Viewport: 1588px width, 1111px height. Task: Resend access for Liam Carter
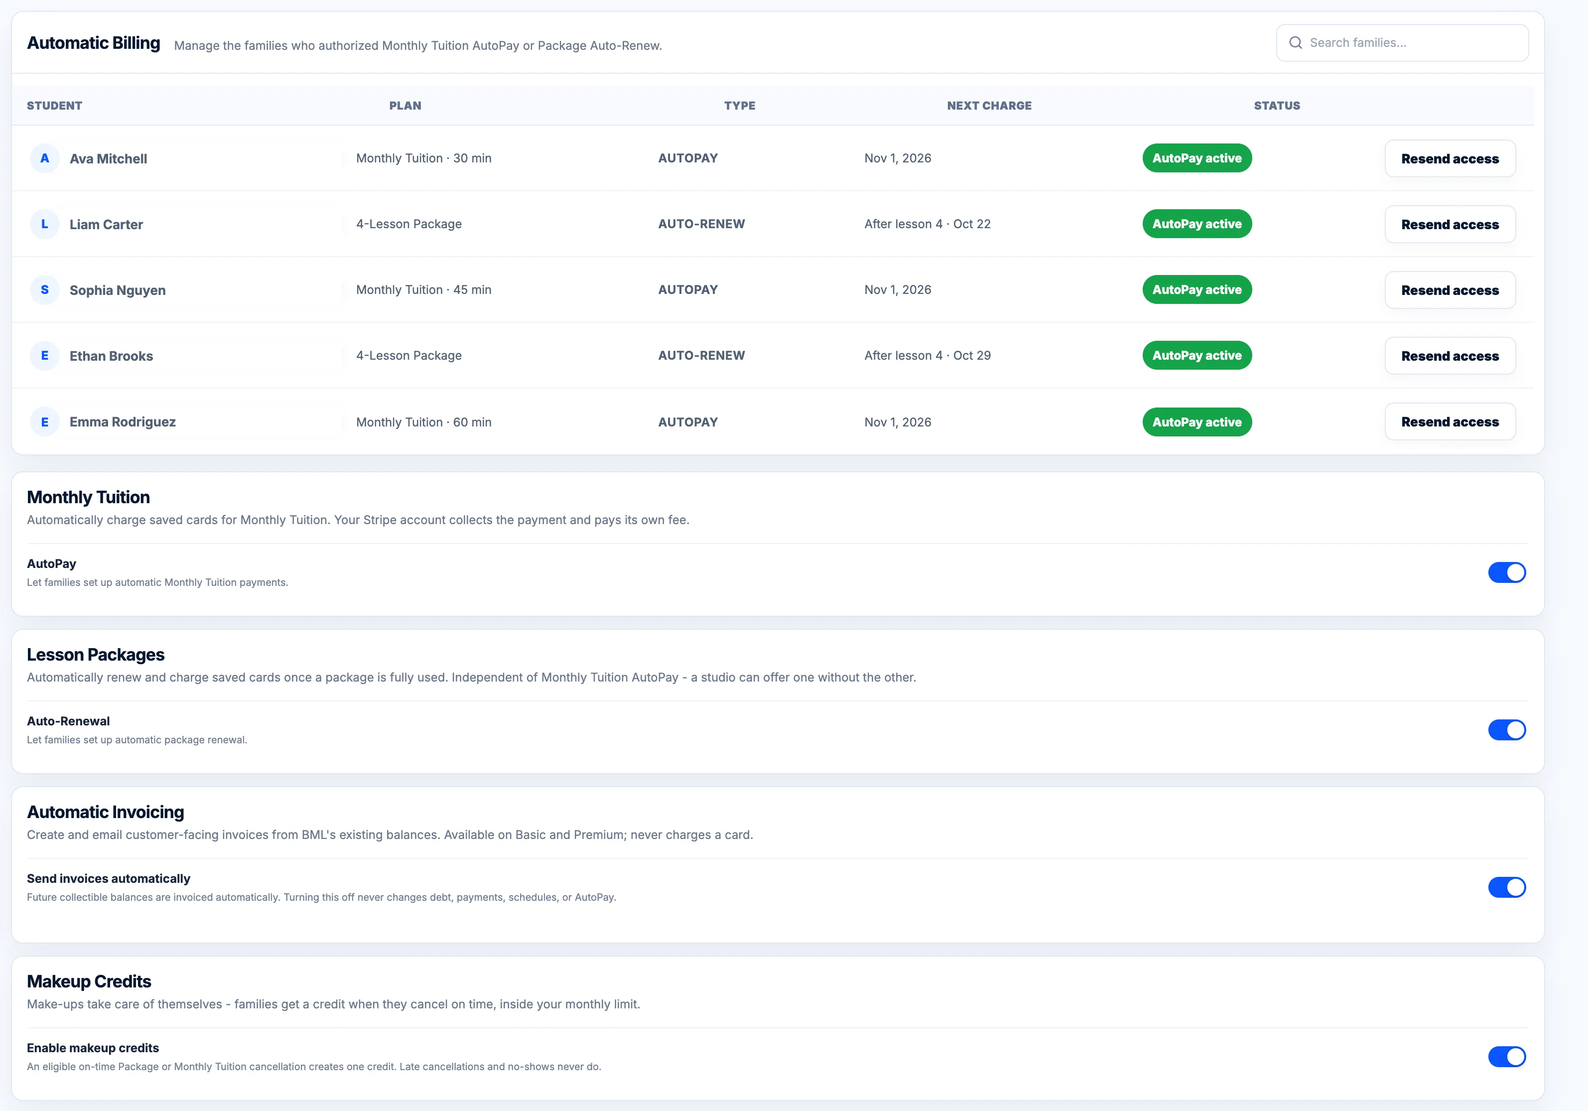(1450, 224)
